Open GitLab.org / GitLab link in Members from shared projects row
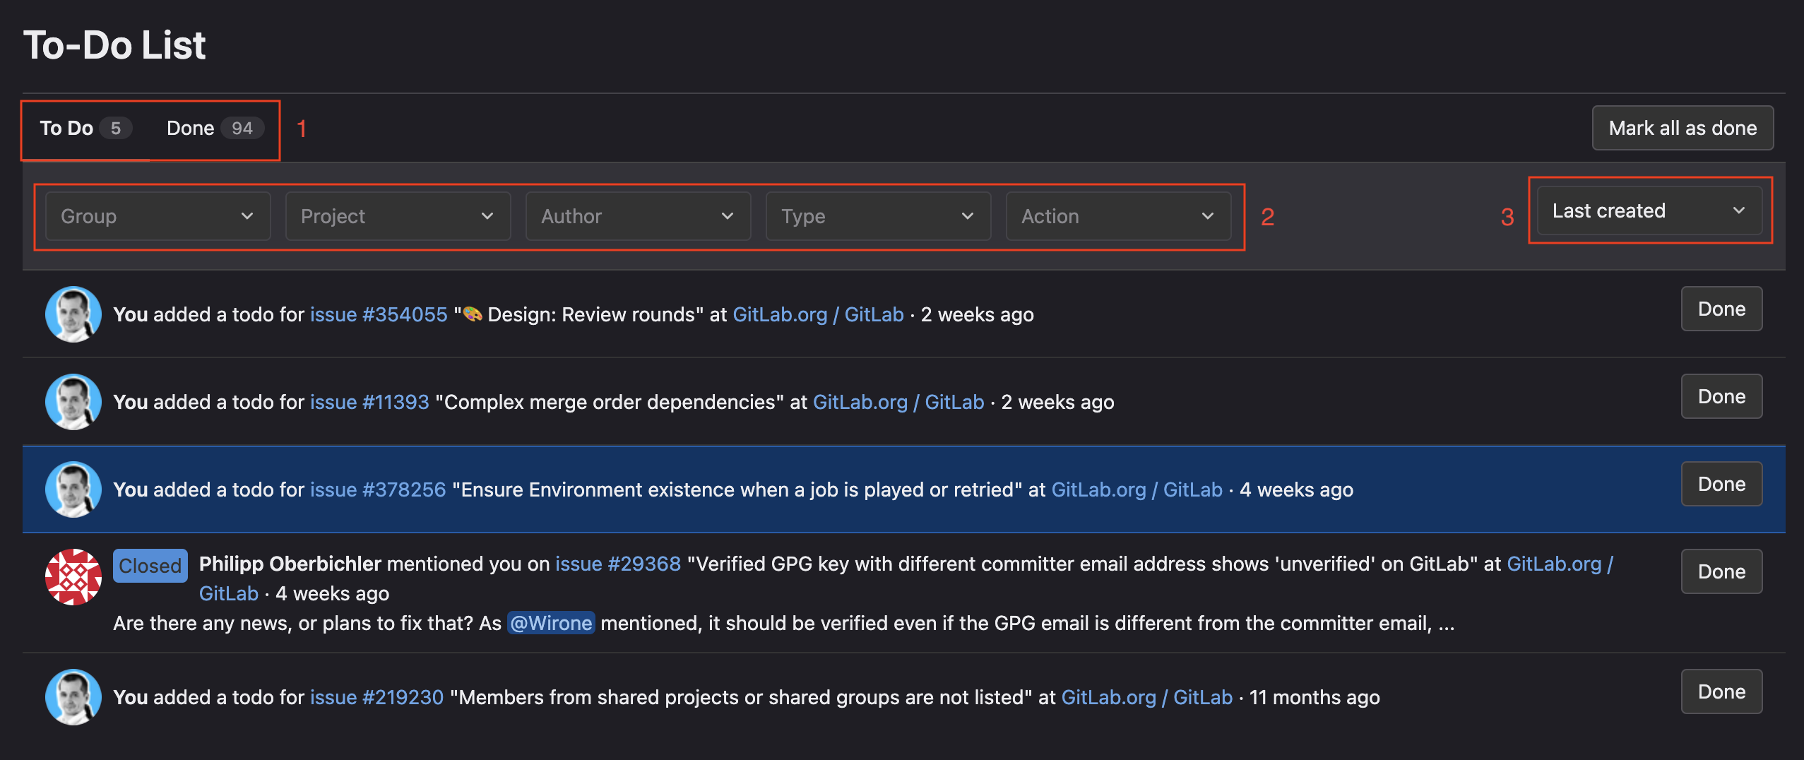Screen dimensions: 1804x760 click(1146, 697)
